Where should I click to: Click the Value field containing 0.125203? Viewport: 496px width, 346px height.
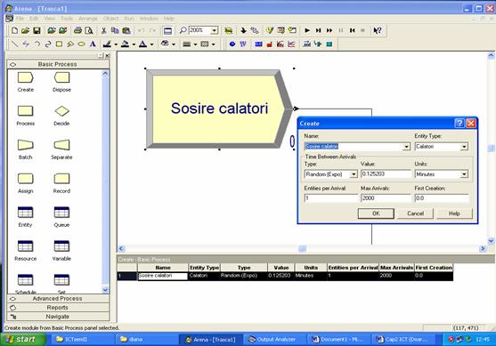coord(386,174)
